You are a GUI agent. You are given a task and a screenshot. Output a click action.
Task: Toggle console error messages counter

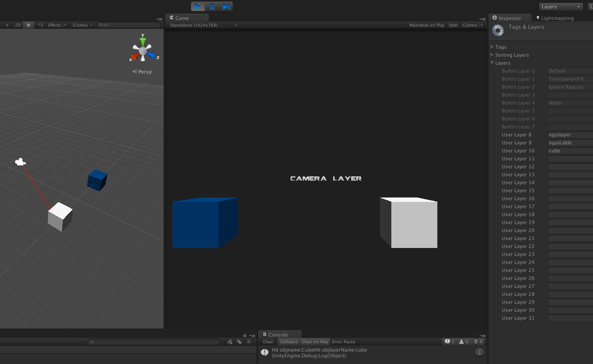pos(478,341)
